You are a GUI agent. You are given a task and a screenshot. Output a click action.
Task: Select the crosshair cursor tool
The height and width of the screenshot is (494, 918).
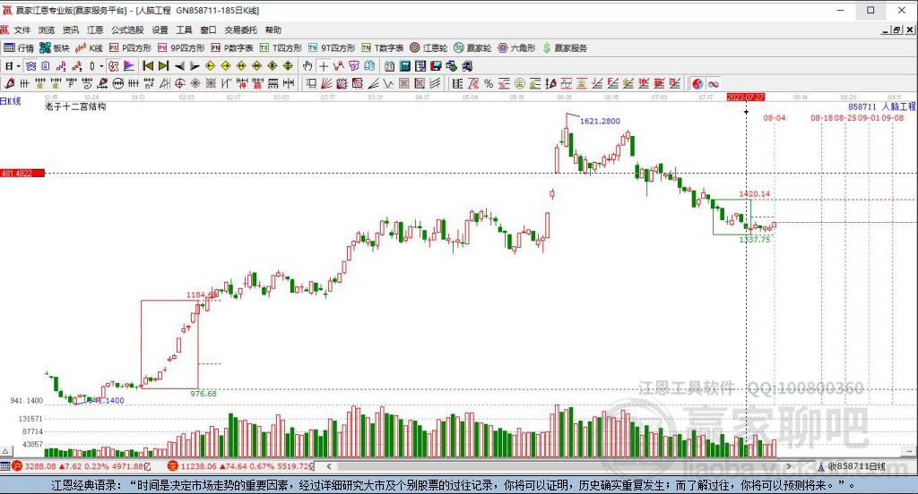point(323,66)
